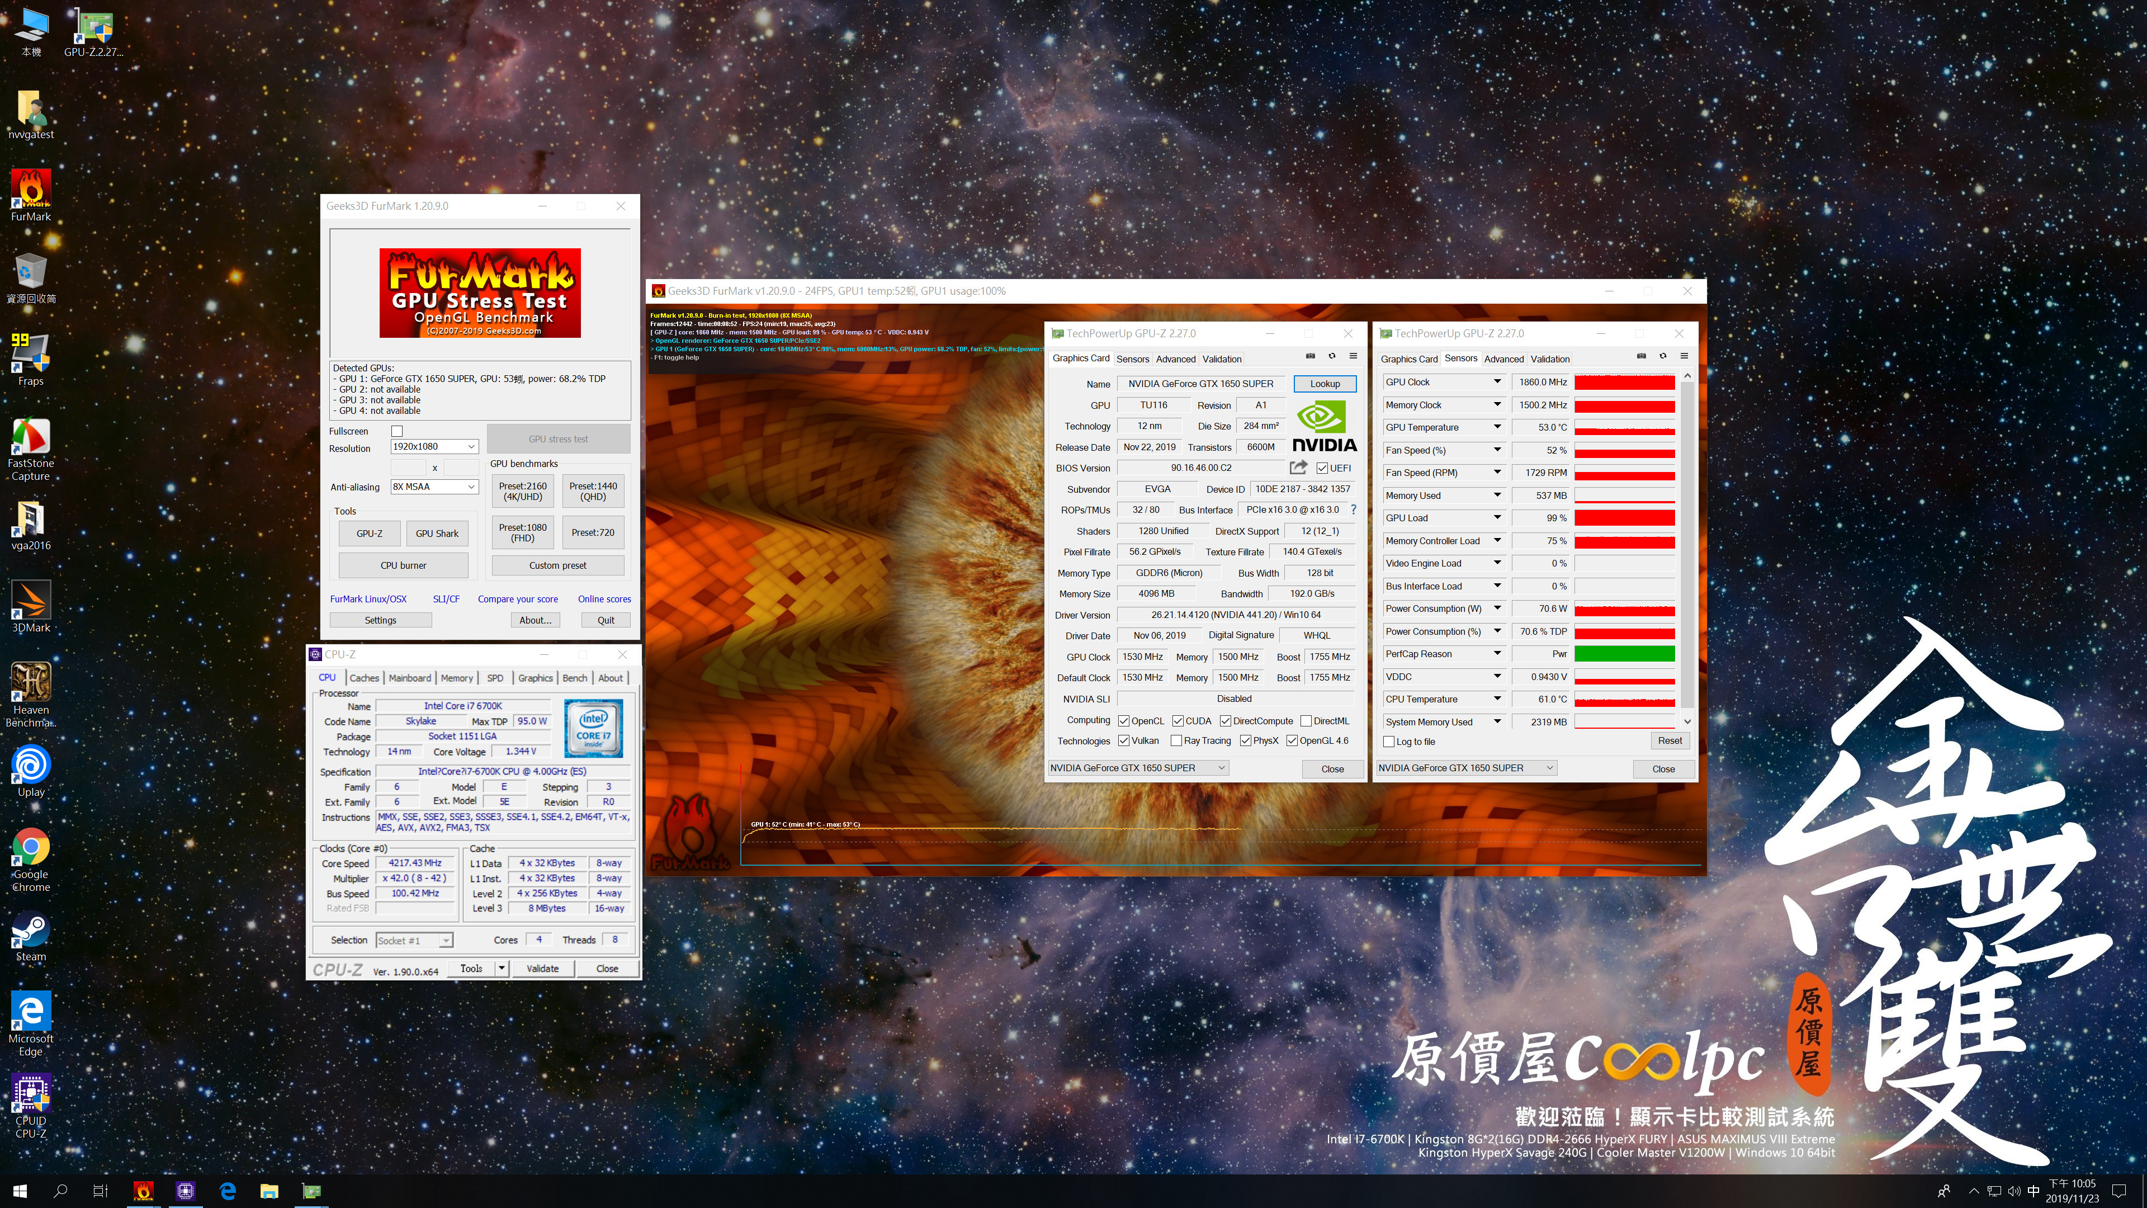Open the Anti-aliasing 8X MSAA dropdown
Viewport: 2147px width, 1208px height.
[x=434, y=487]
